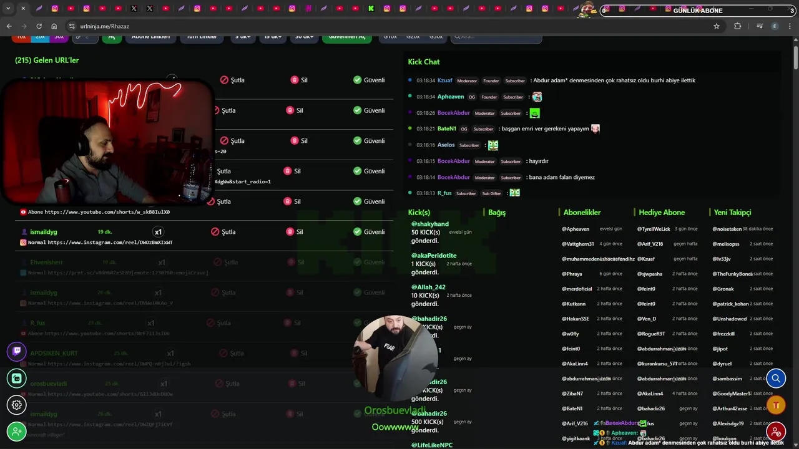Reload the page with the refresh button
Viewport: 799px width, 449px height.
pos(39,26)
